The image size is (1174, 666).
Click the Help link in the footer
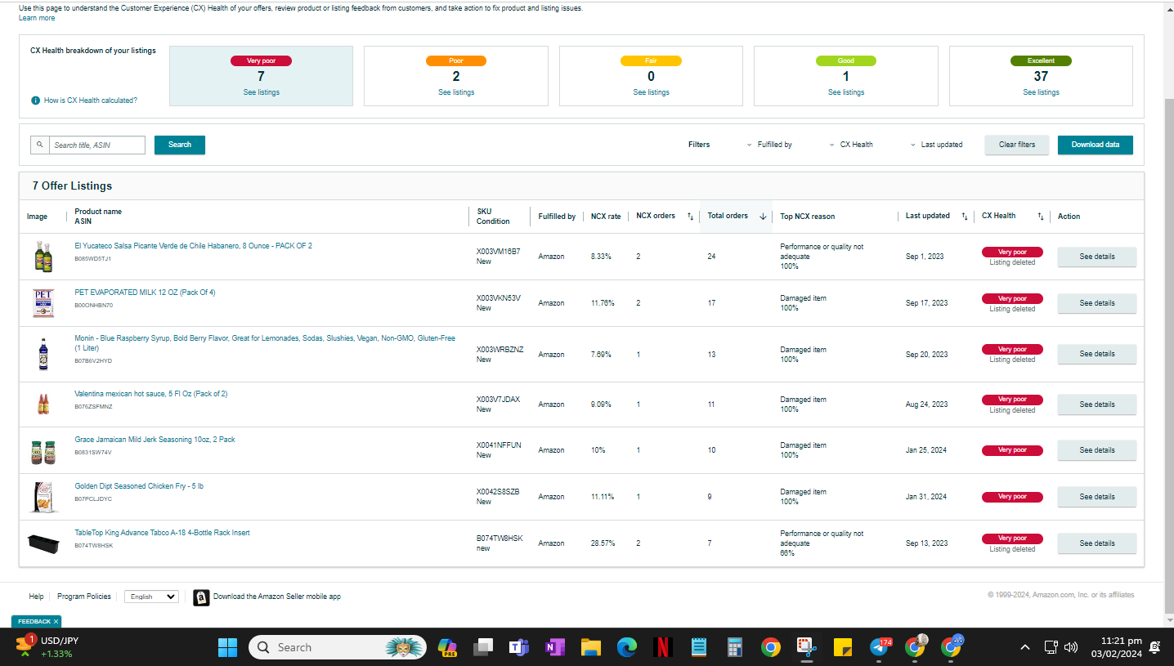[x=36, y=597]
